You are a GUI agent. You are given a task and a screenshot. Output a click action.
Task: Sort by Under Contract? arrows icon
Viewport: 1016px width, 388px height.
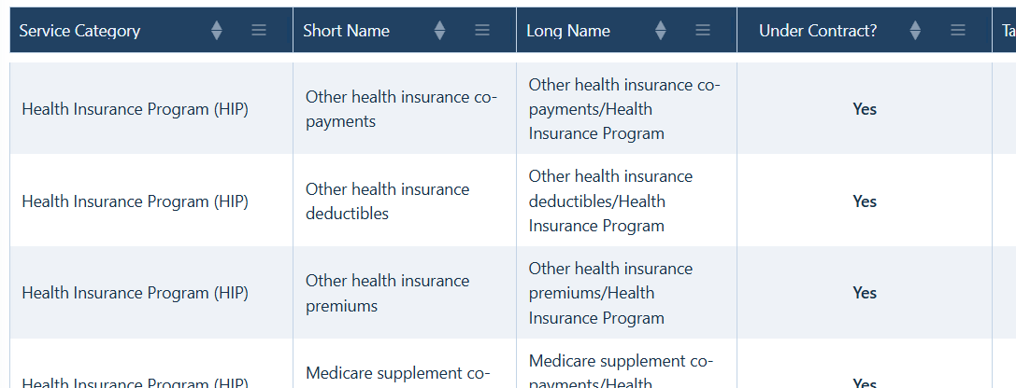pyautogui.click(x=916, y=31)
